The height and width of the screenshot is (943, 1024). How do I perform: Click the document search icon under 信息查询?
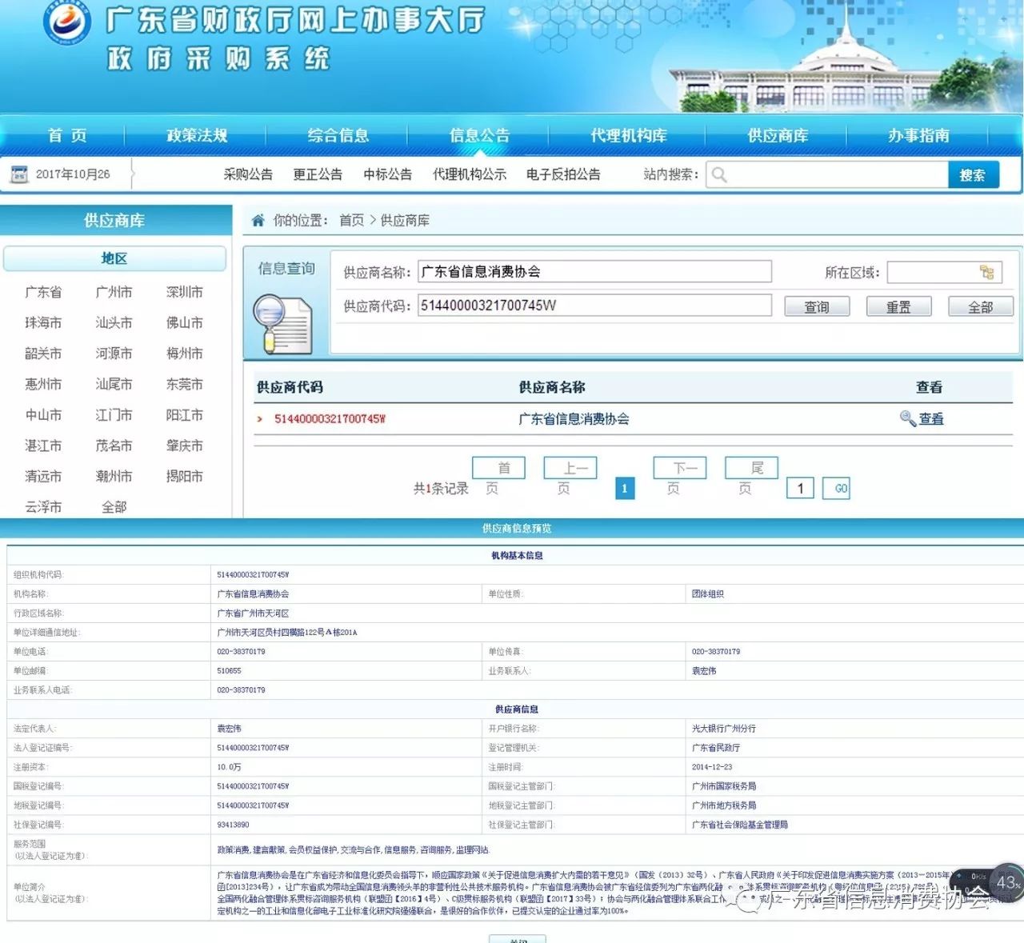click(x=282, y=324)
